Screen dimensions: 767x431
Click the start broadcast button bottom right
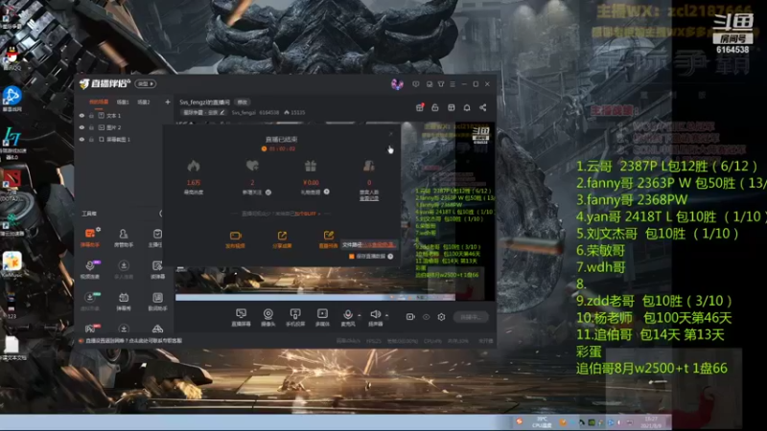pyautogui.click(x=471, y=317)
